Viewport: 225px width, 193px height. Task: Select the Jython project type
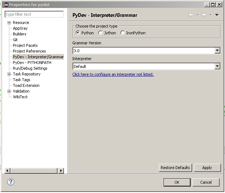coord(107,33)
